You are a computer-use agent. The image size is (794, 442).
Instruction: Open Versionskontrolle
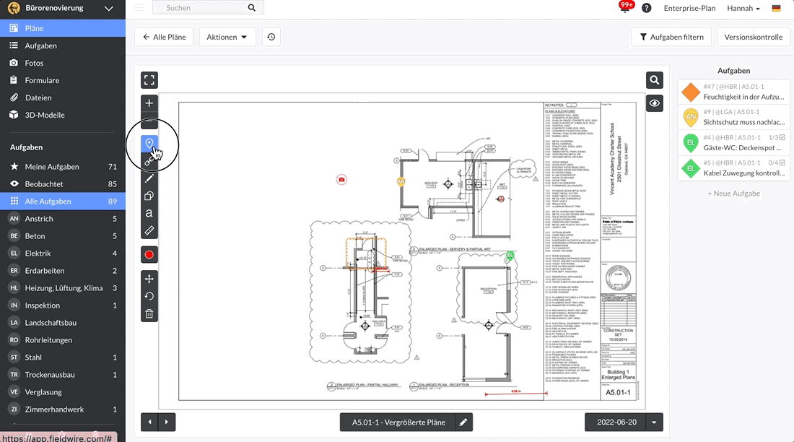pyautogui.click(x=754, y=37)
